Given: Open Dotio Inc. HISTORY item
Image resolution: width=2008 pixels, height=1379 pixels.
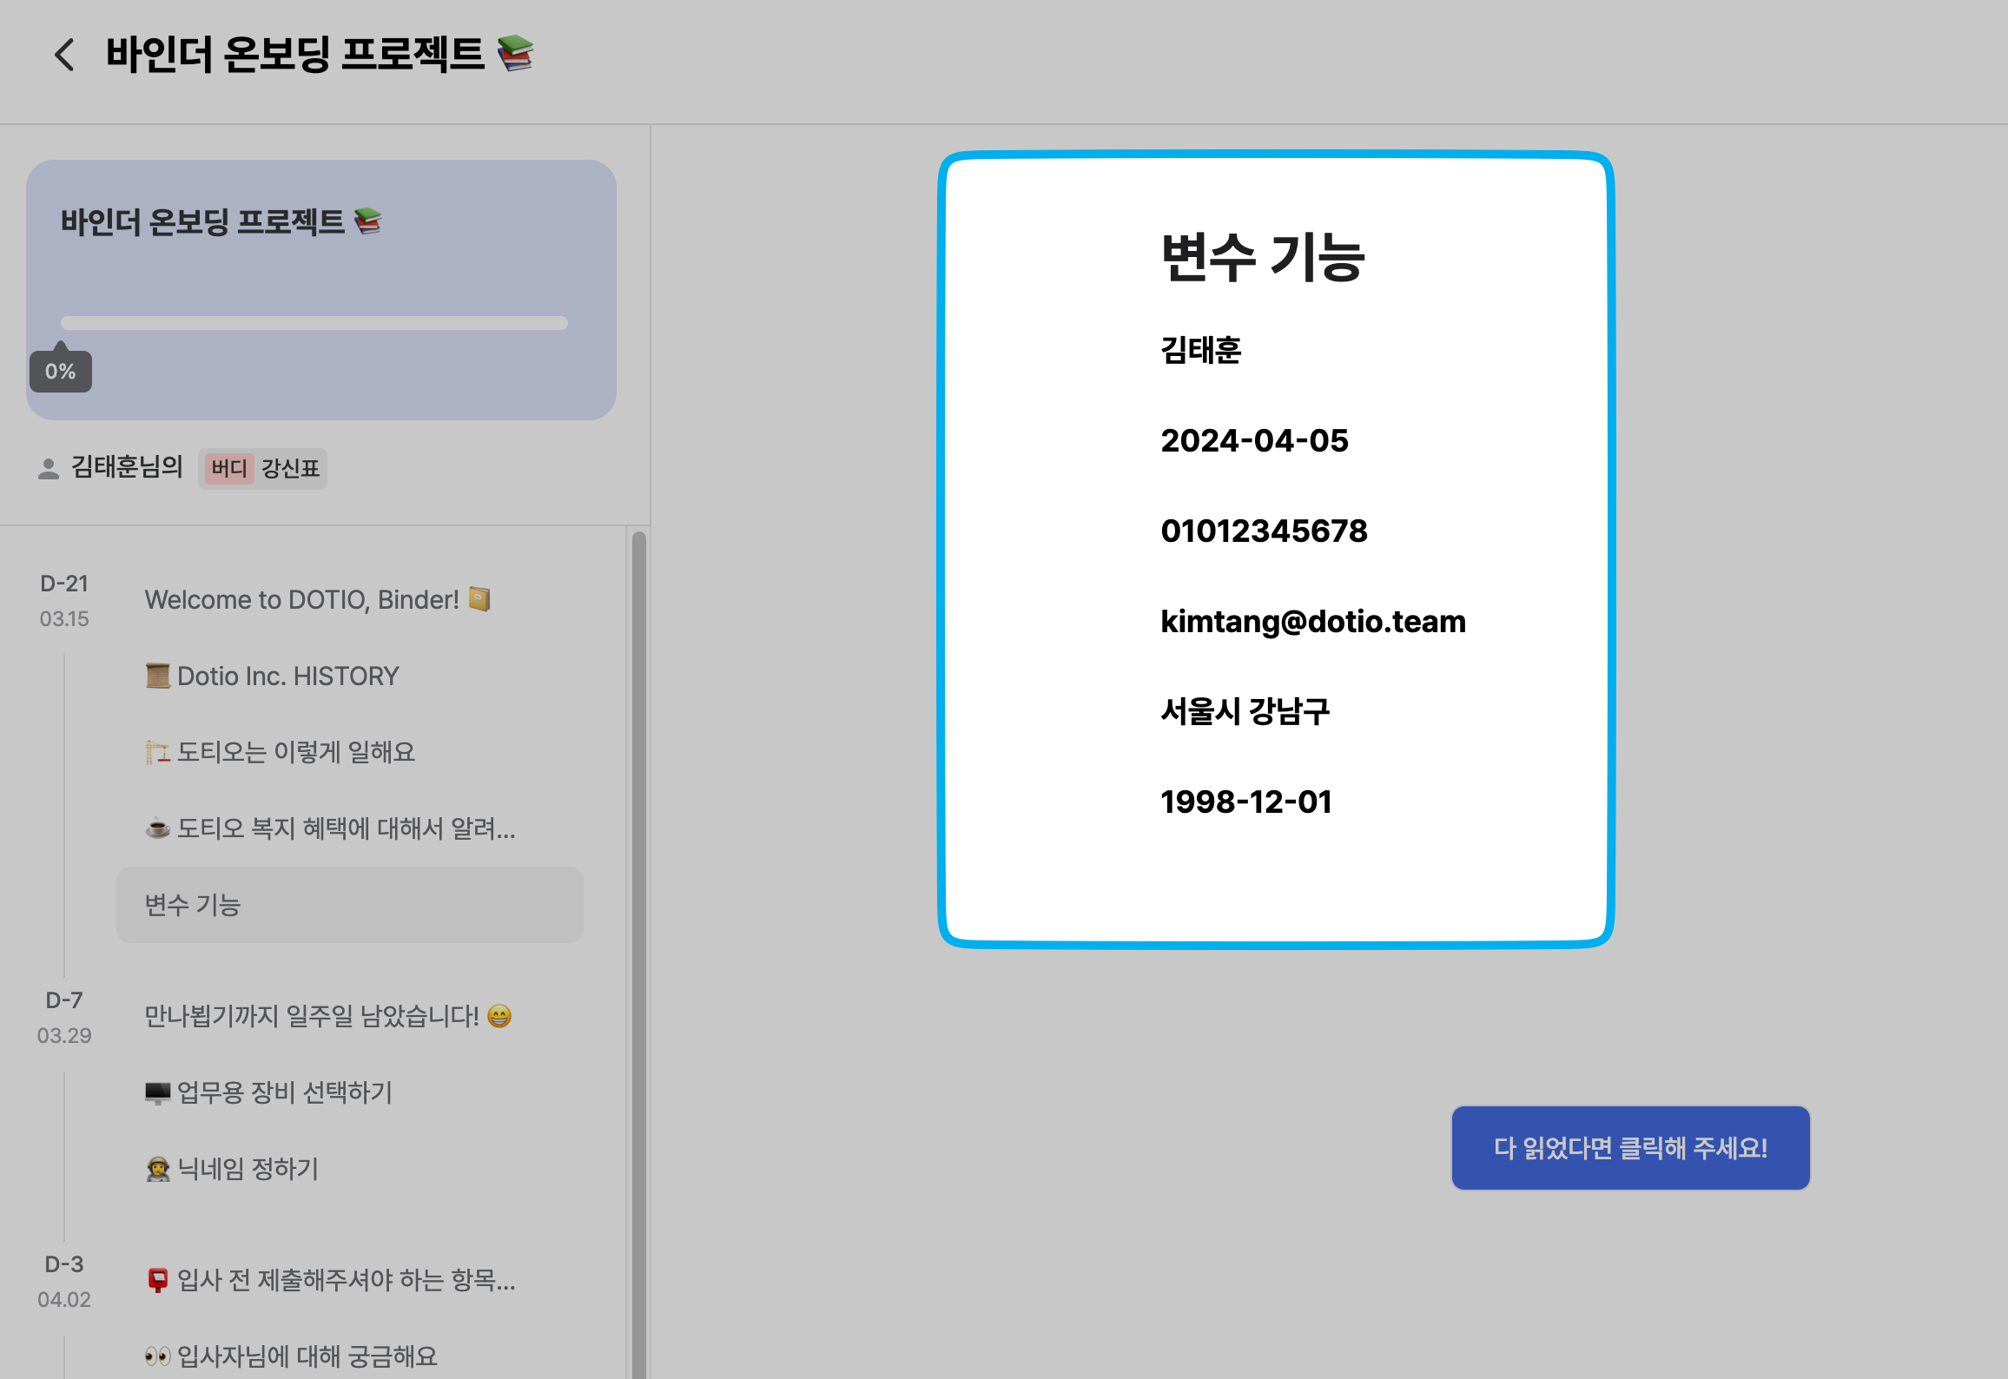Looking at the screenshot, I should tap(272, 676).
